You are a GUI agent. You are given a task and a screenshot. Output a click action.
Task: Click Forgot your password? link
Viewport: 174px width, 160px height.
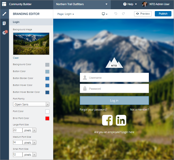[x=93, y=109]
